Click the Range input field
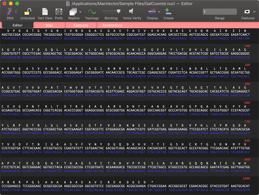Image resolution: width=259 pixels, height=195 pixels. tap(220, 12)
